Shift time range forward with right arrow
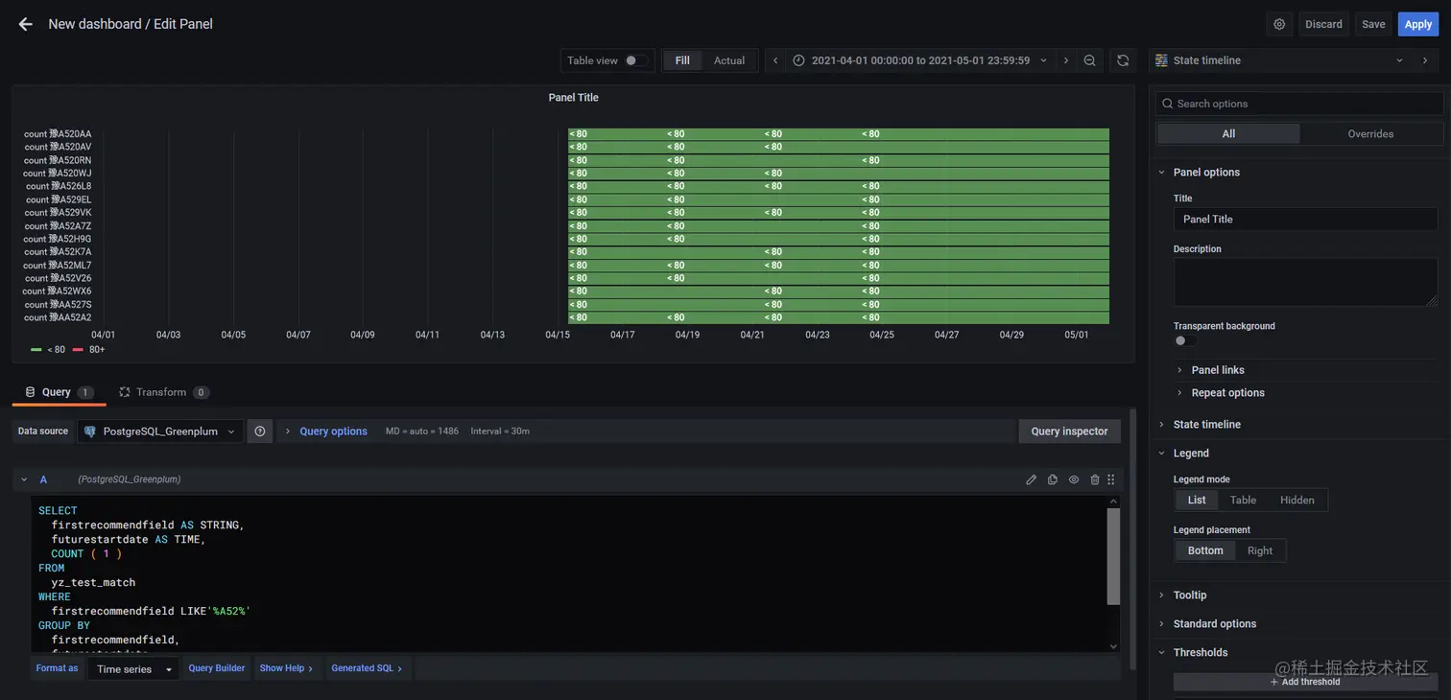 1066,60
